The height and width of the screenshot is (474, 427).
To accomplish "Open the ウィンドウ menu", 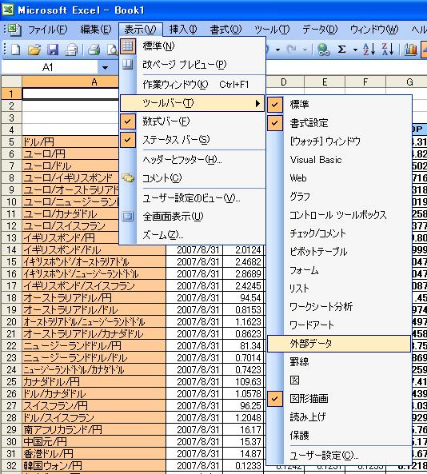I will (x=374, y=30).
